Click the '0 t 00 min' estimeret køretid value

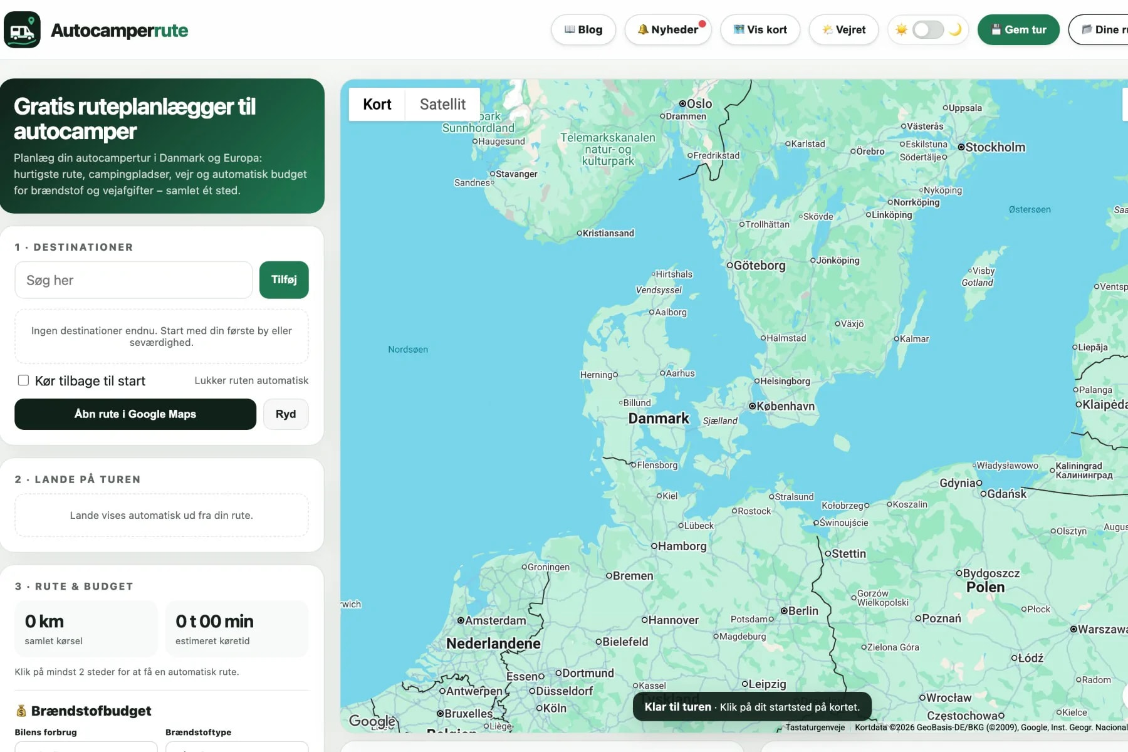pyautogui.click(x=214, y=622)
